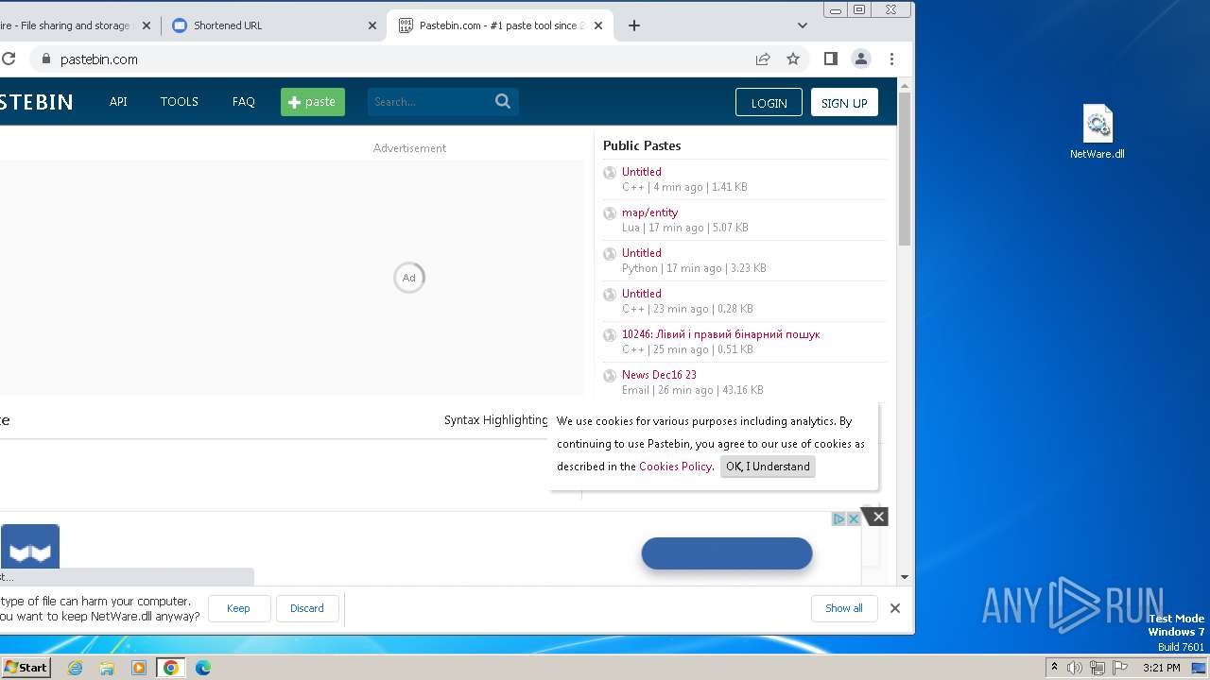The width and height of the screenshot is (1210, 680).
Task: Open the TOOLS menu item
Action: click(x=179, y=101)
